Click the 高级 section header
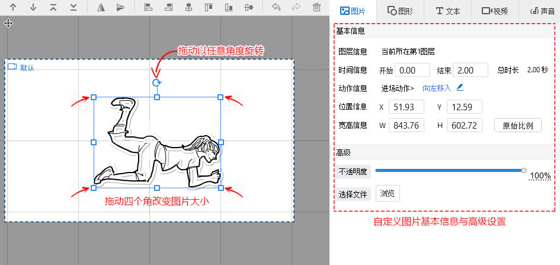Image resolution: width=560 pixels, height=265 pixels. pos(344,153)
